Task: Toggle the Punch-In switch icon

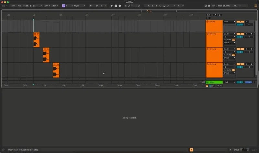Action: coord(160,6)
